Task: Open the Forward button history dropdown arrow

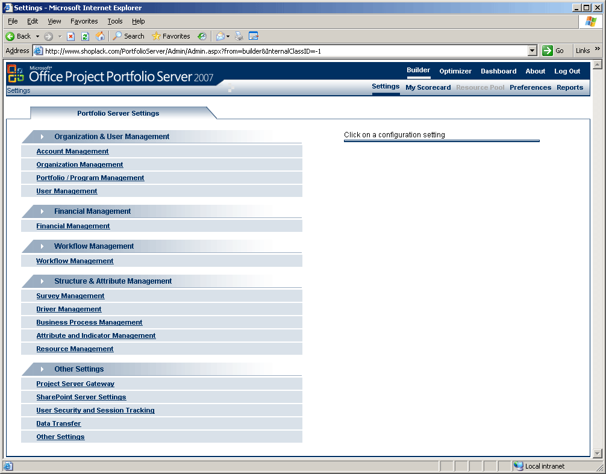Action: [x=60, y=36]
